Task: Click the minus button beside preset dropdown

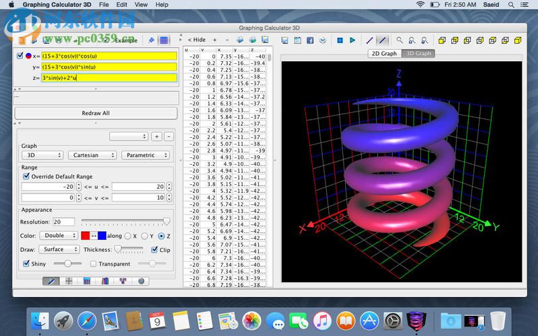Action: pos(169,136)
